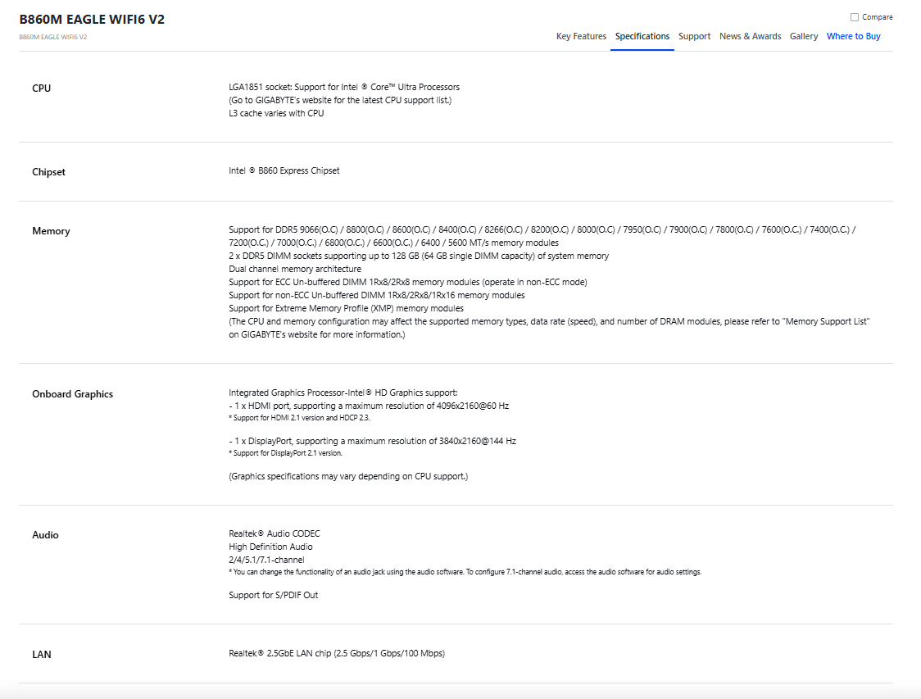Screen dimensions: 921x699
Task: Click the B860M EAGLE WIFI6 V2 title
Action: 92,20
